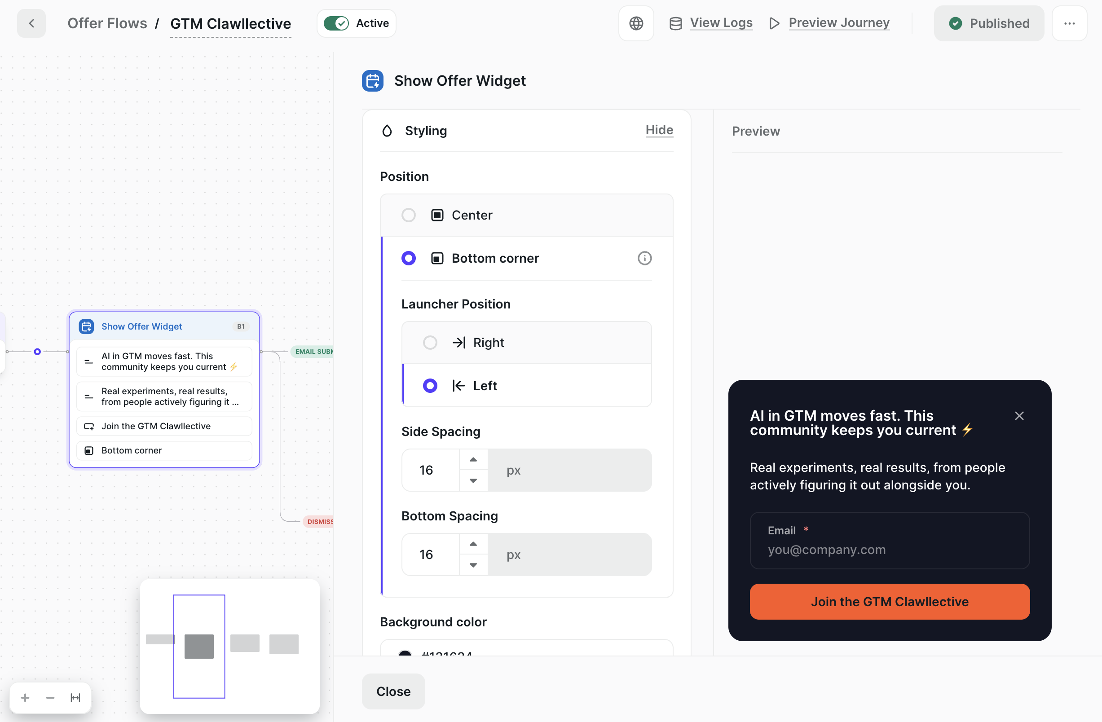Decrease Side Spacing with the down arrow
Image resolution: width=1102 pixels, height=722 pixels.
(x=473, y=480)
